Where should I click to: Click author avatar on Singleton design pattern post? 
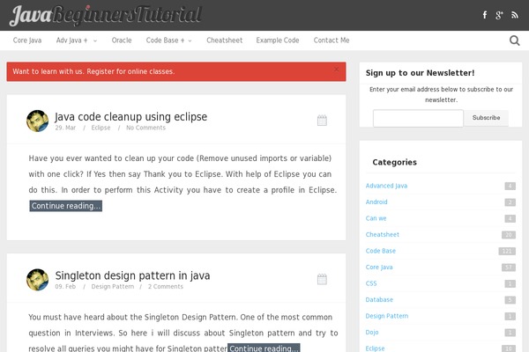tap(38, 280)
